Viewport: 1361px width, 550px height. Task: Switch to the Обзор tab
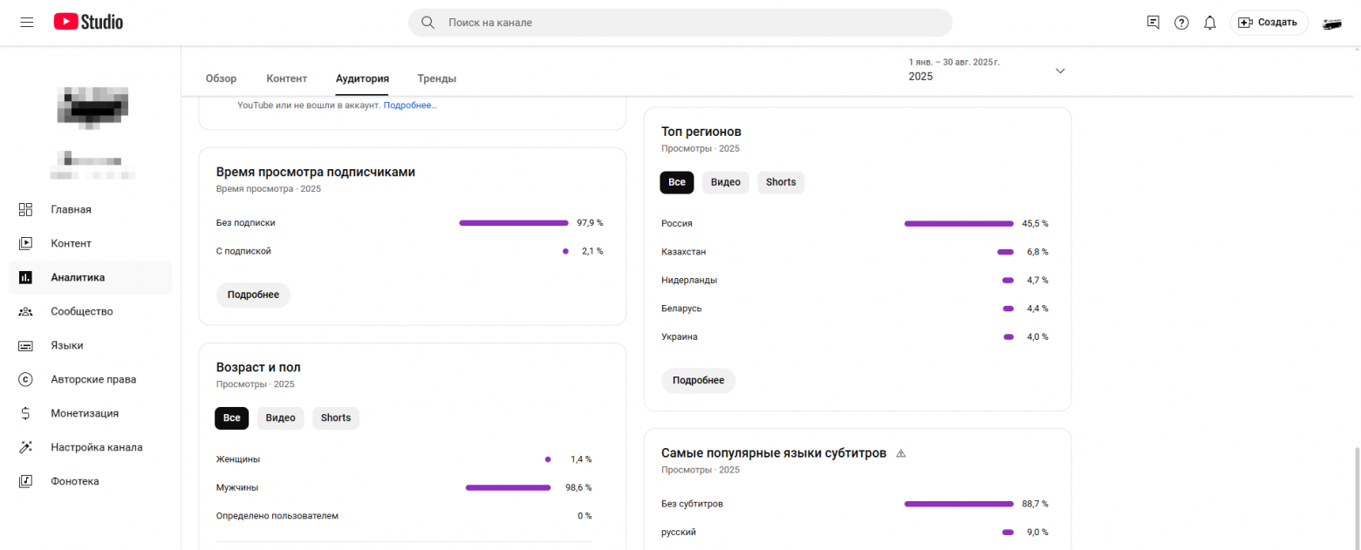pos(221,78)
